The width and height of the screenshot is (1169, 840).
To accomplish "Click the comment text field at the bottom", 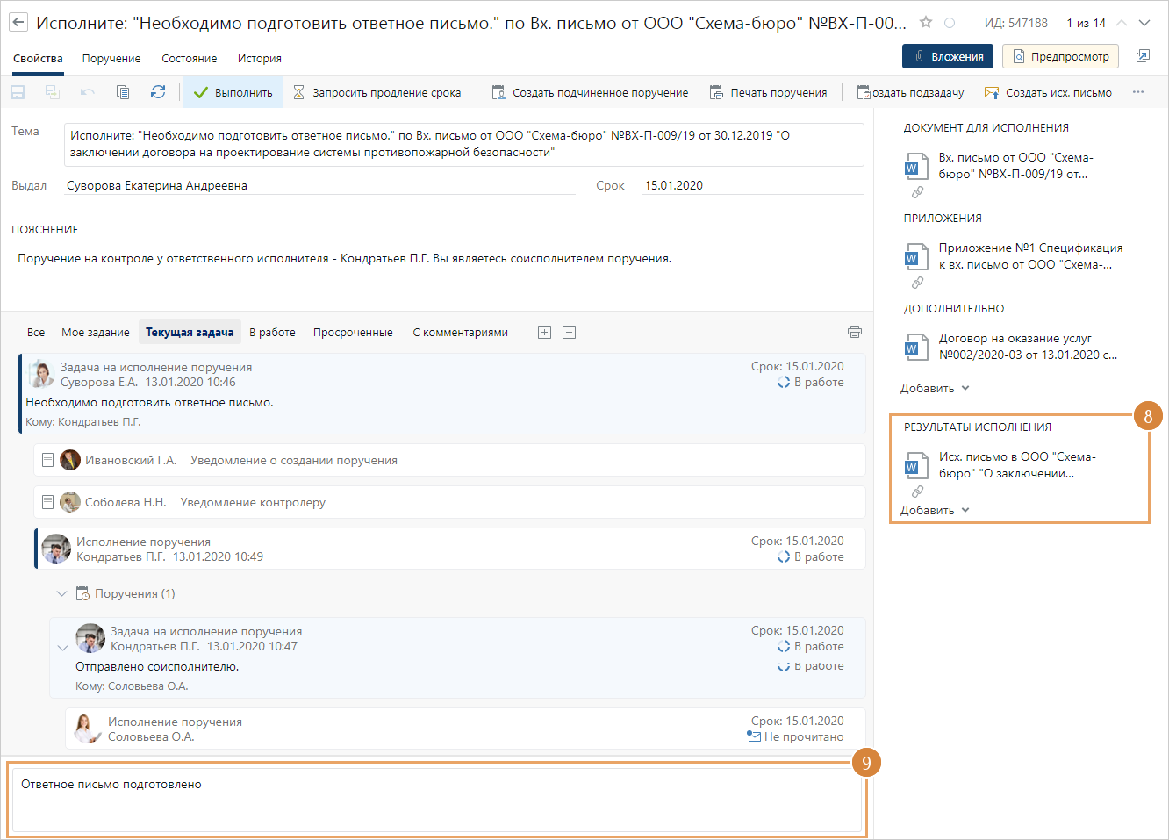I will (x=437, y=799).
